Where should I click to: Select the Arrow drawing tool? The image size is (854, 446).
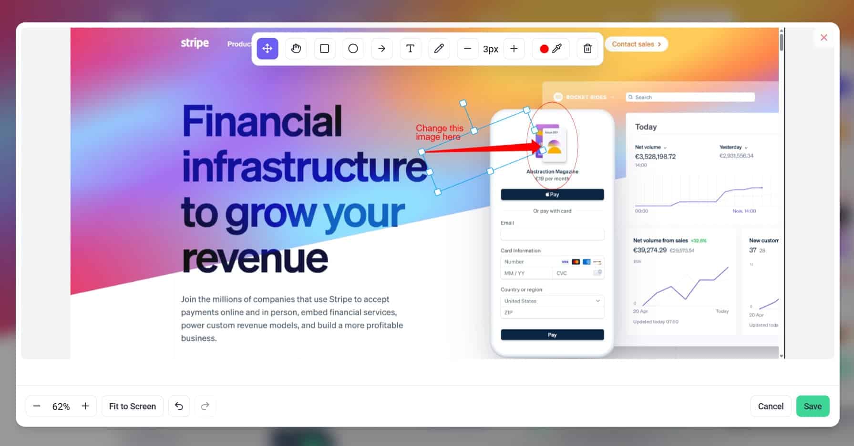click(x=382, y=49)
